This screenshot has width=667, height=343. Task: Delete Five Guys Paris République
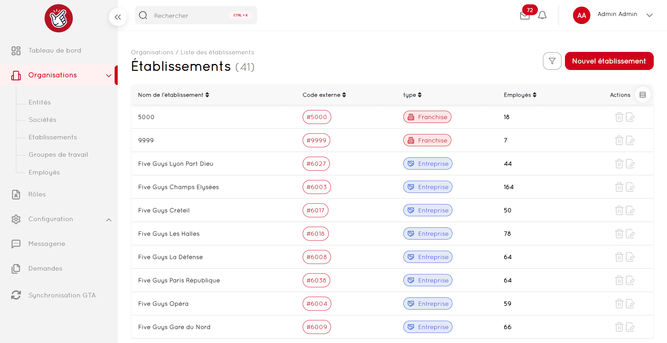[x=619, y=280]
